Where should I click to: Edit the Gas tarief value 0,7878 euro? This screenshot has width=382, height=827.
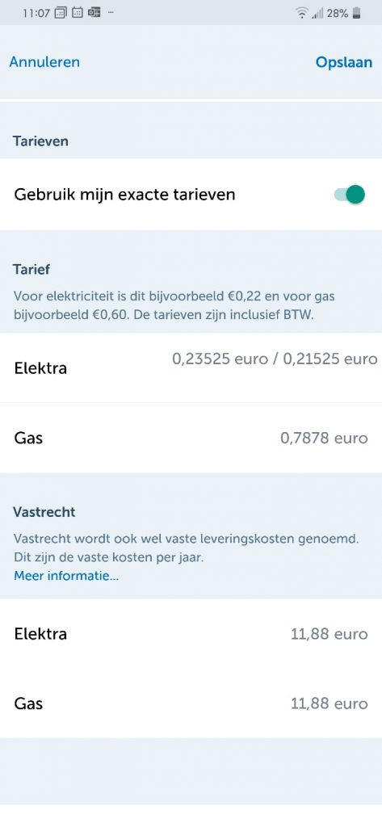(324, 439)
